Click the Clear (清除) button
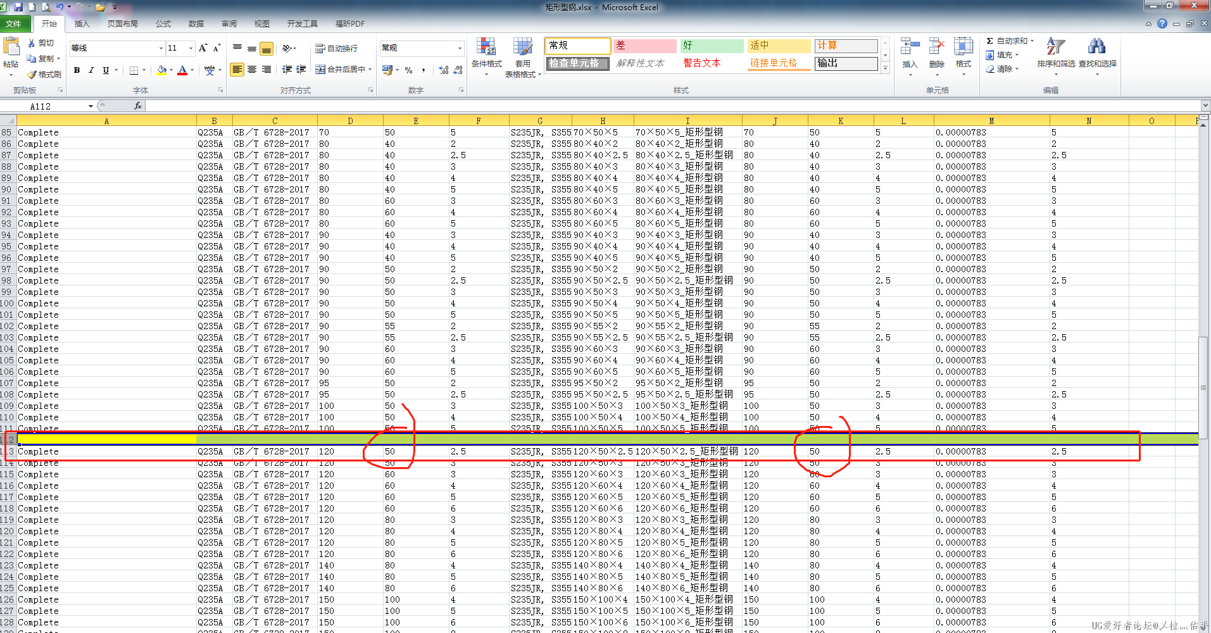The height and width of the screenshot is (633, 1211). tap(1003, 69)
